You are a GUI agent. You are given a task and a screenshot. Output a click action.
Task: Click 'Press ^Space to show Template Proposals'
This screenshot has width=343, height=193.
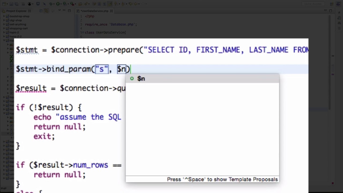(222, 179)
